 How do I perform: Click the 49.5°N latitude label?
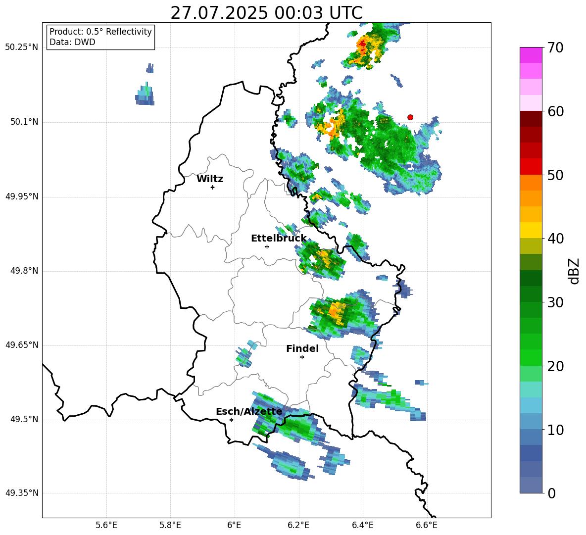tap(24, 419)
